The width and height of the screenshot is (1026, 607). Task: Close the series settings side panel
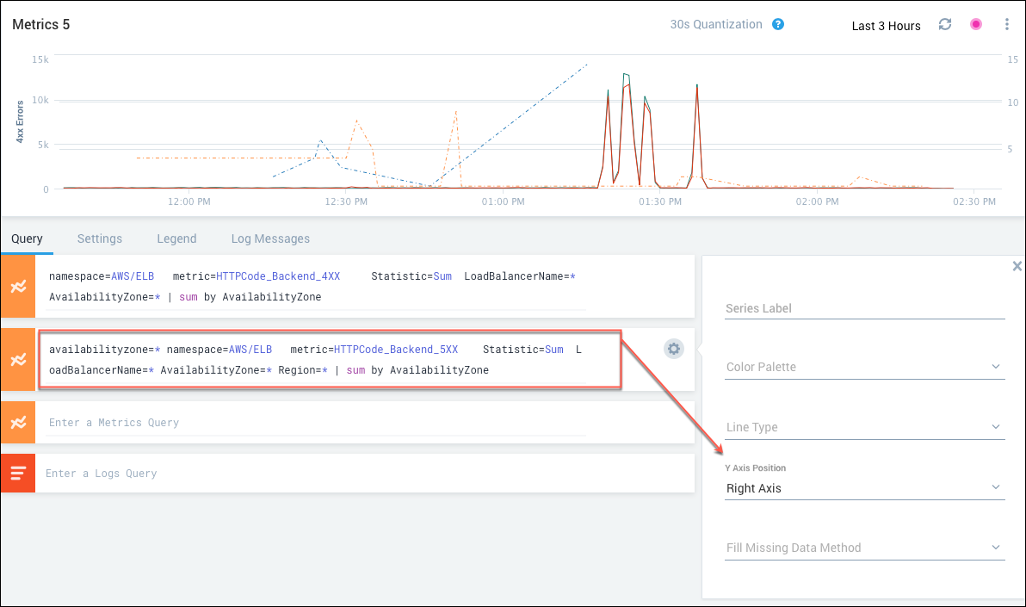point(1017,267)
